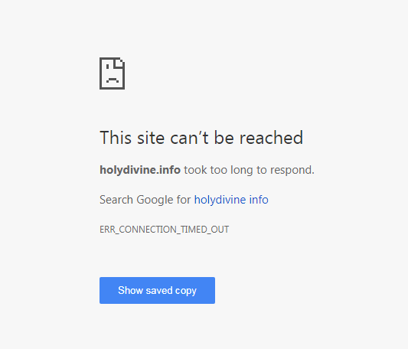Click the sad page error icon
The image size is (408, 349).
[x=113, y=73]
